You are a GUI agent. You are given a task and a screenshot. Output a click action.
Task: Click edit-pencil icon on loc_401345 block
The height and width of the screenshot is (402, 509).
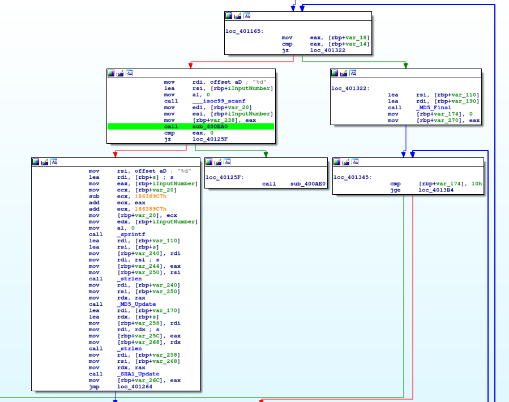click(x=346, y=162)
